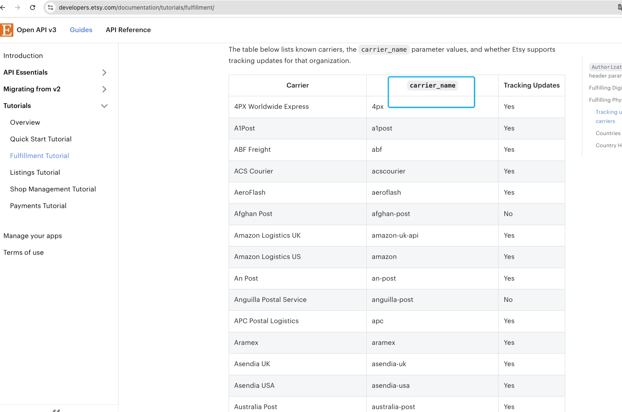Jump to the Countries section link
The height and width of the screenshot is (412, 622).
(608, 133)
